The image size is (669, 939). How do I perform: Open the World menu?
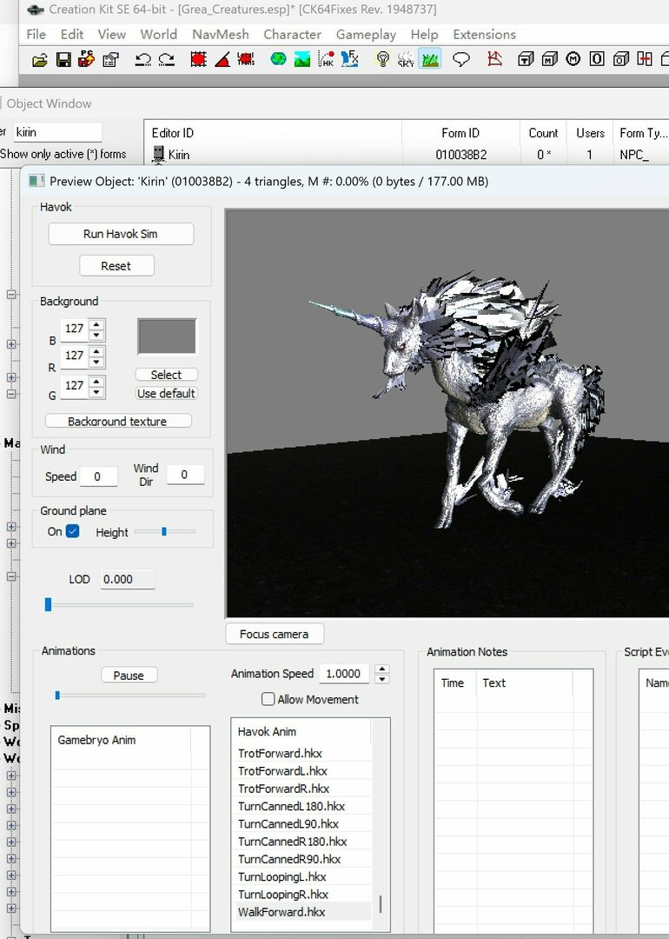159,35
